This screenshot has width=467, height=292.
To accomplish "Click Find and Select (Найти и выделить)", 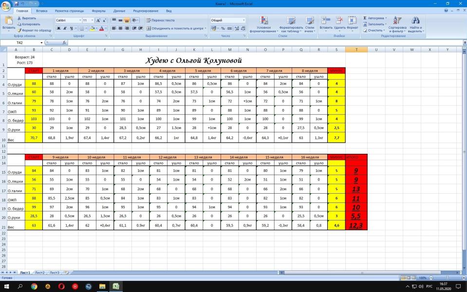I will [x=415, y=23].
